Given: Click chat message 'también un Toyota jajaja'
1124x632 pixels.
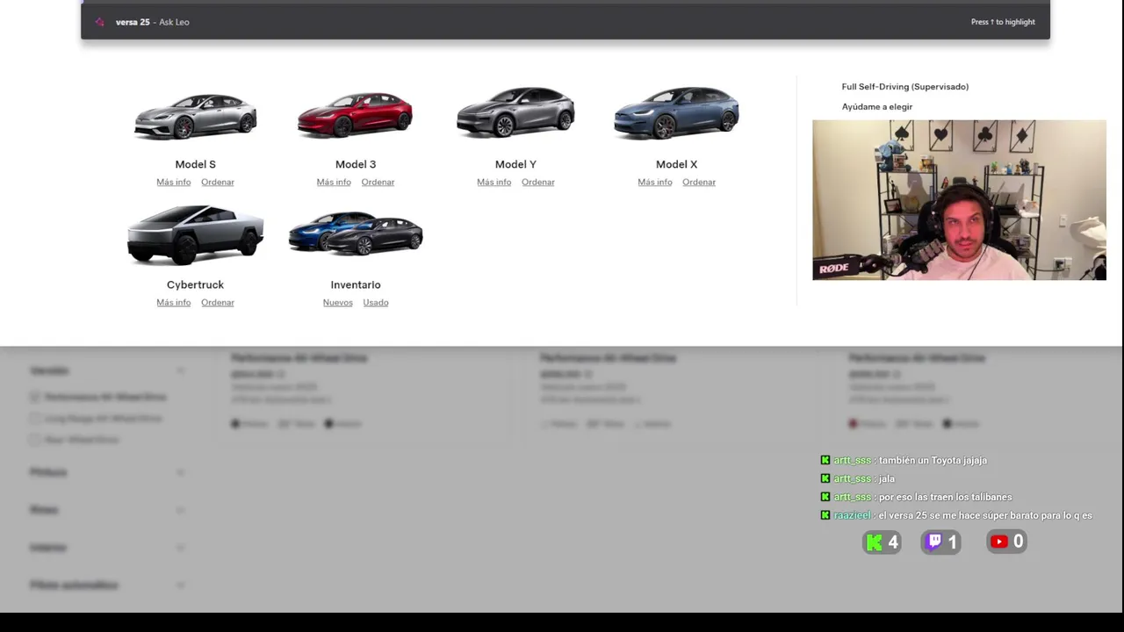Looking at the screenshot, I should 933,460.
